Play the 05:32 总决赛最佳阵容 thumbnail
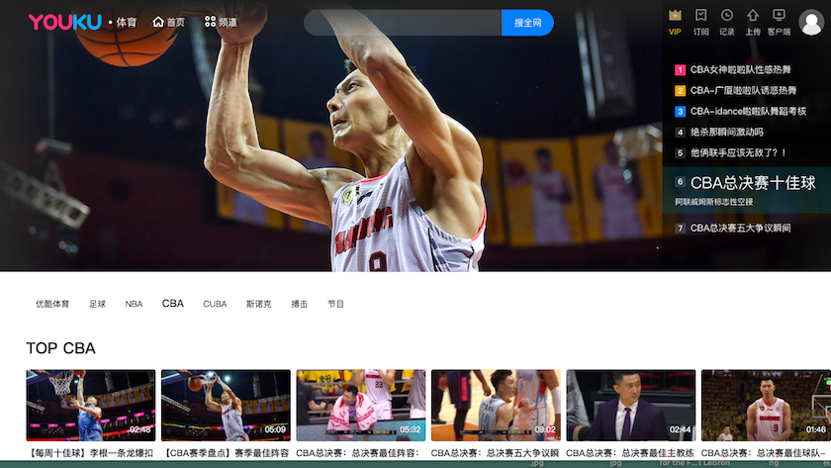The height and width of the screenshot is (468, 831). (361, 406)
